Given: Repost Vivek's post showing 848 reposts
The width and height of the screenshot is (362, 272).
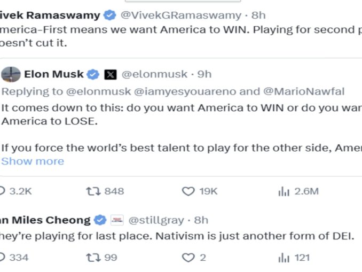Looking at the screenshot, I should (x=93, y=191).
